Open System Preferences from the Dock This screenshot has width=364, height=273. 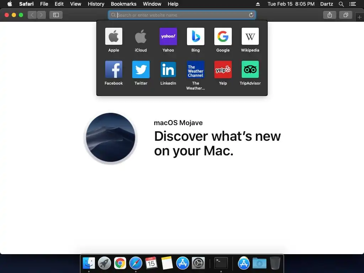(198, 263)
